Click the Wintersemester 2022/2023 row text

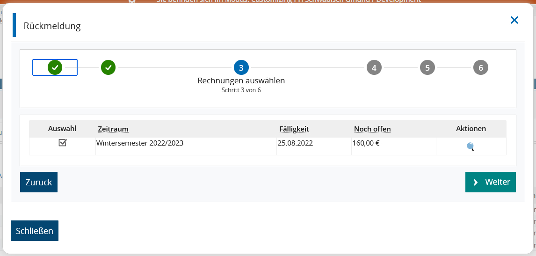(x=140, y=143)
